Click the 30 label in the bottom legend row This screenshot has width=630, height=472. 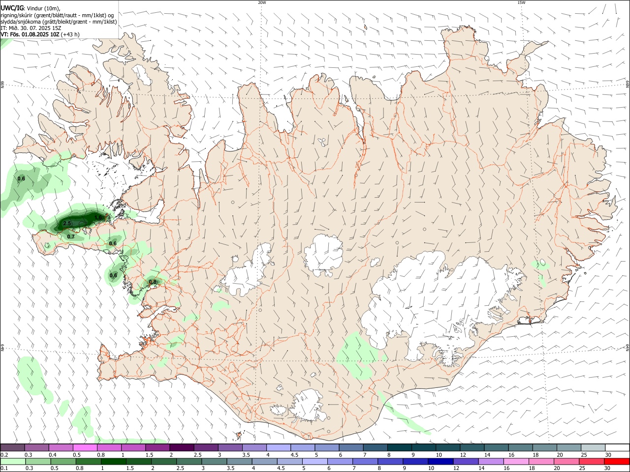pyautogui.click(x=606, y=468)
